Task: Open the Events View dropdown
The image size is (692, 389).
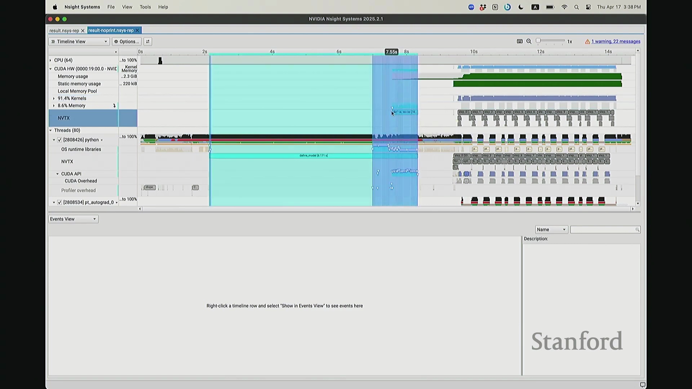Action: [73, 219]
